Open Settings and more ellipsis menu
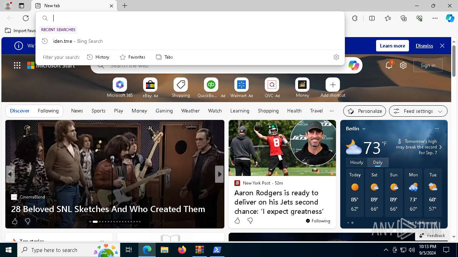Viewport: 458px width, 257px height. click(x=435, y=18)
